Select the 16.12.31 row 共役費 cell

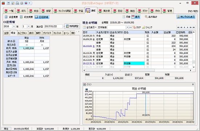pos(134,63)
